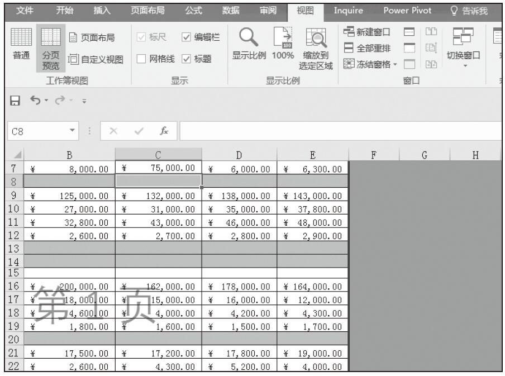
Task: Toggle the Formula Bar (编辑栏) checkbox
Action: (186, 37)
